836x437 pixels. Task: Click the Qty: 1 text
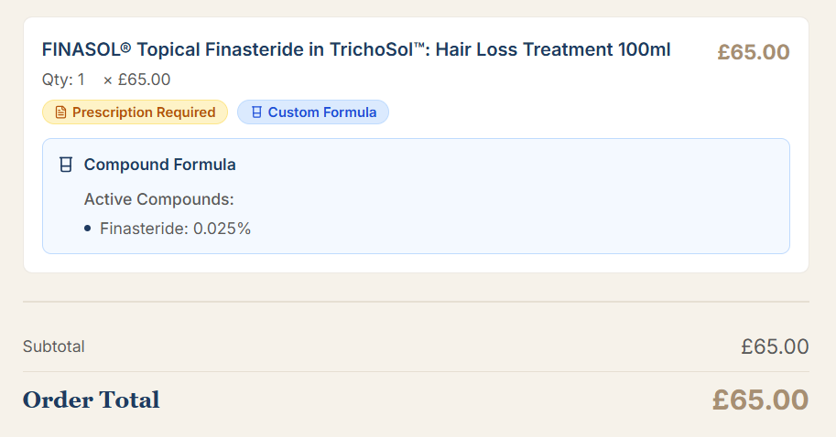[x=63, y=80]
